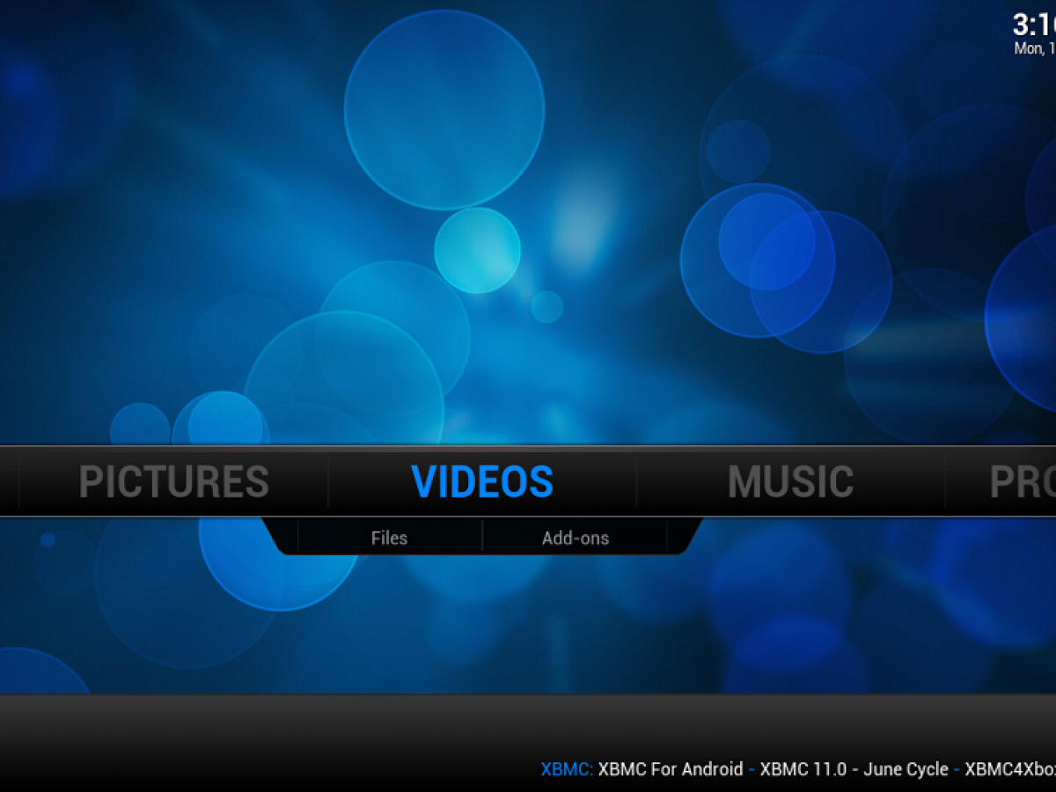Click the blue XBMC: feed label

tap(567, 769)
